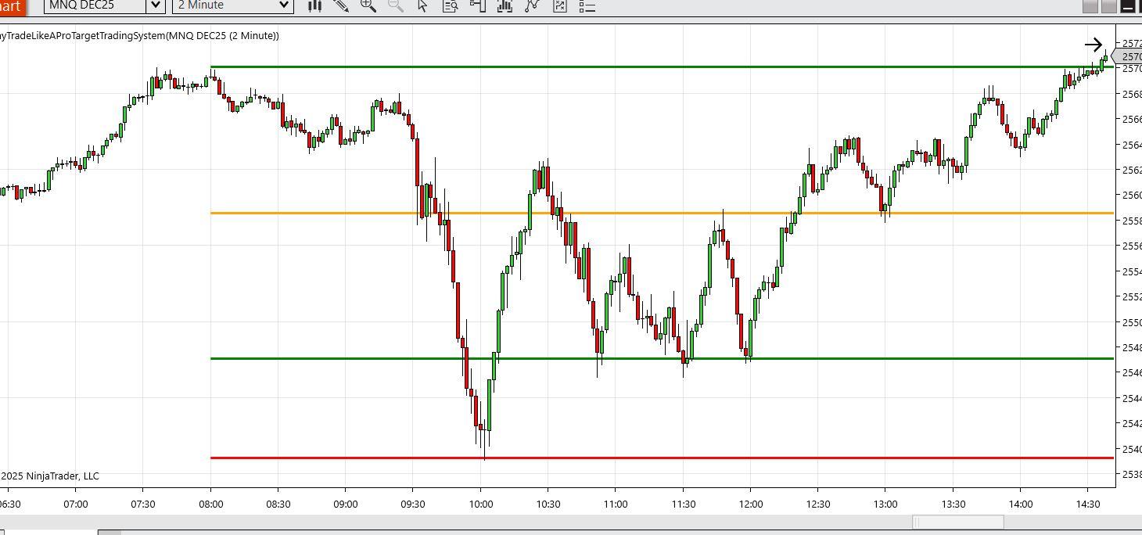
Task: Expand the MNQ DEC25 instrument dropdown arrow
Action: (156, 5)
